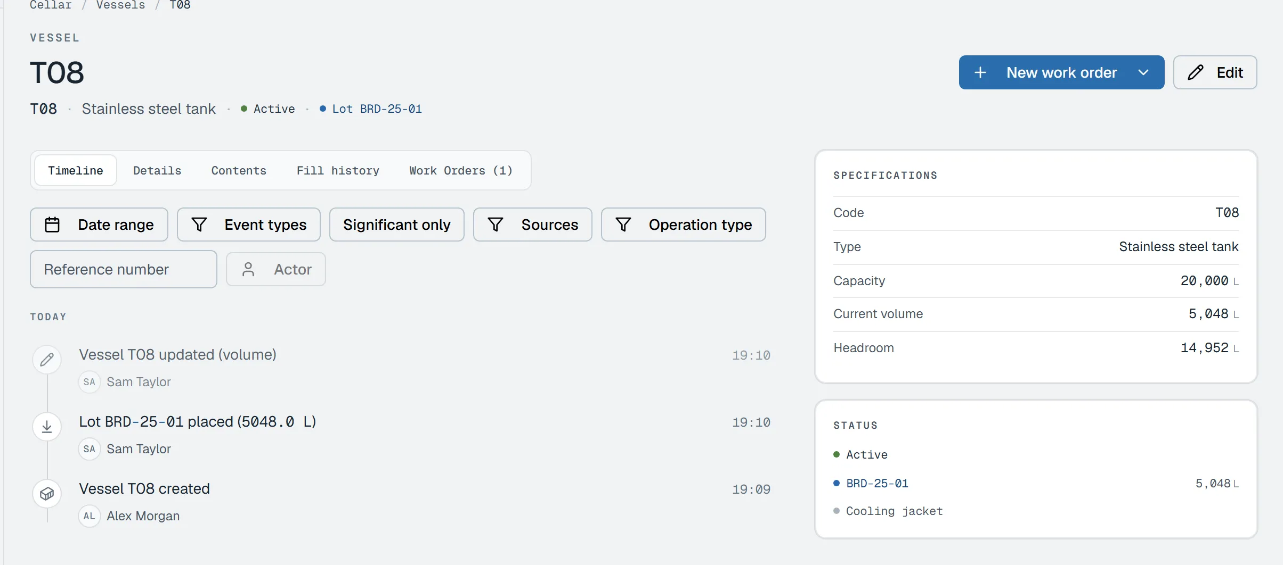
Task: Focus the Reference number input field
Action: [x=124, y=269]
